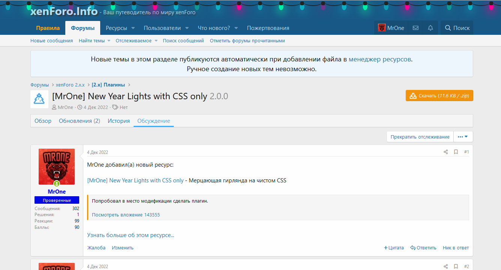501x270 pixels.
Task: Open Пожертвования in the navbar
Action: coord(268,28)
